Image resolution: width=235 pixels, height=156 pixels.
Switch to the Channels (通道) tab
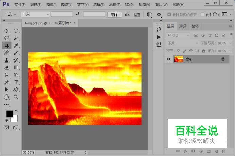click(x=183, y=27)
